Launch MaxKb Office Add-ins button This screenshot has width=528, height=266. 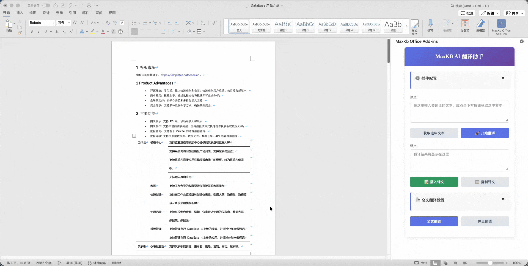tap(501, 27)
